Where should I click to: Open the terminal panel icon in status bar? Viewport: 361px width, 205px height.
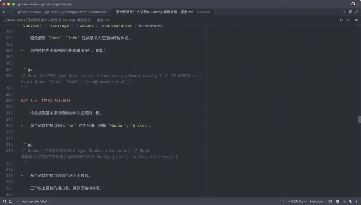(x=337, y=202)
